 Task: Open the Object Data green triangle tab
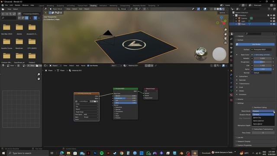[231, 91]
